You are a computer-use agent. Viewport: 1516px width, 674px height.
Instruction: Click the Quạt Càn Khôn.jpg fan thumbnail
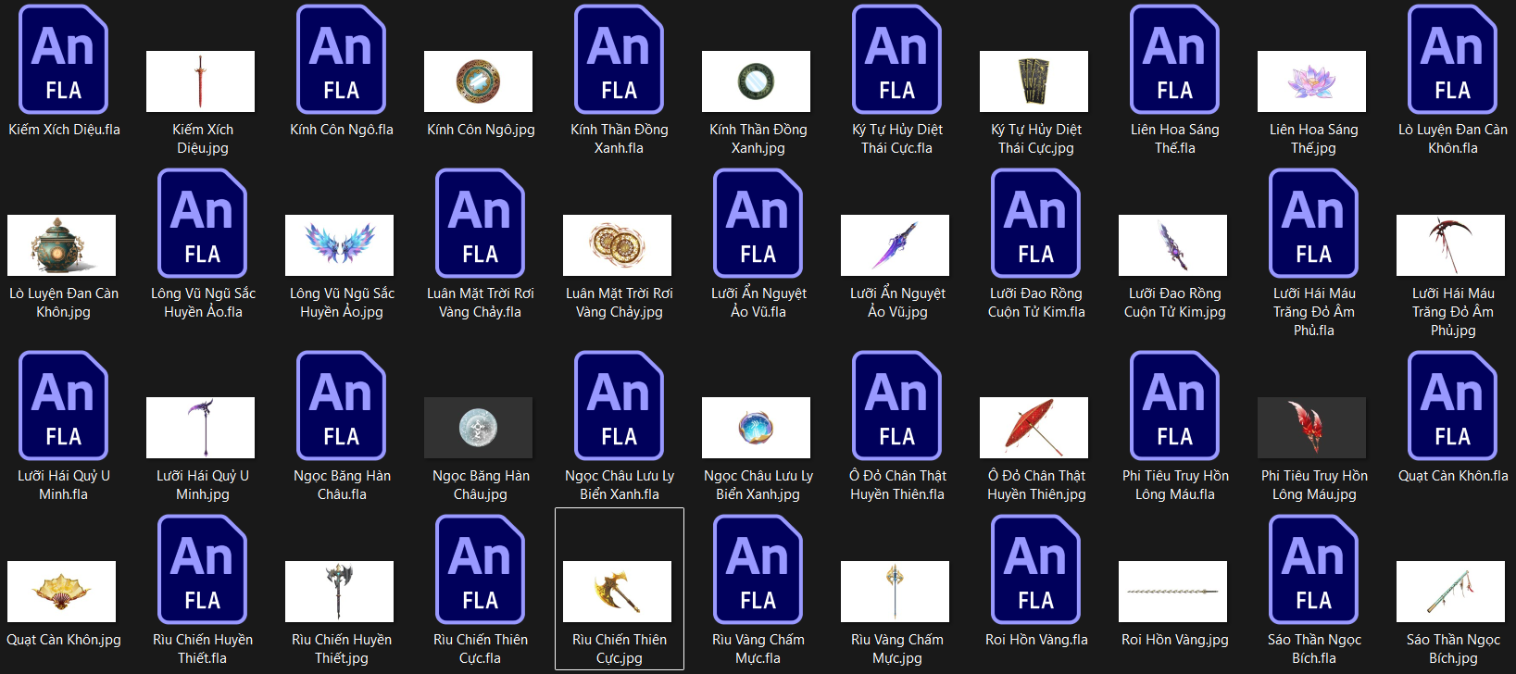[61, 592]
